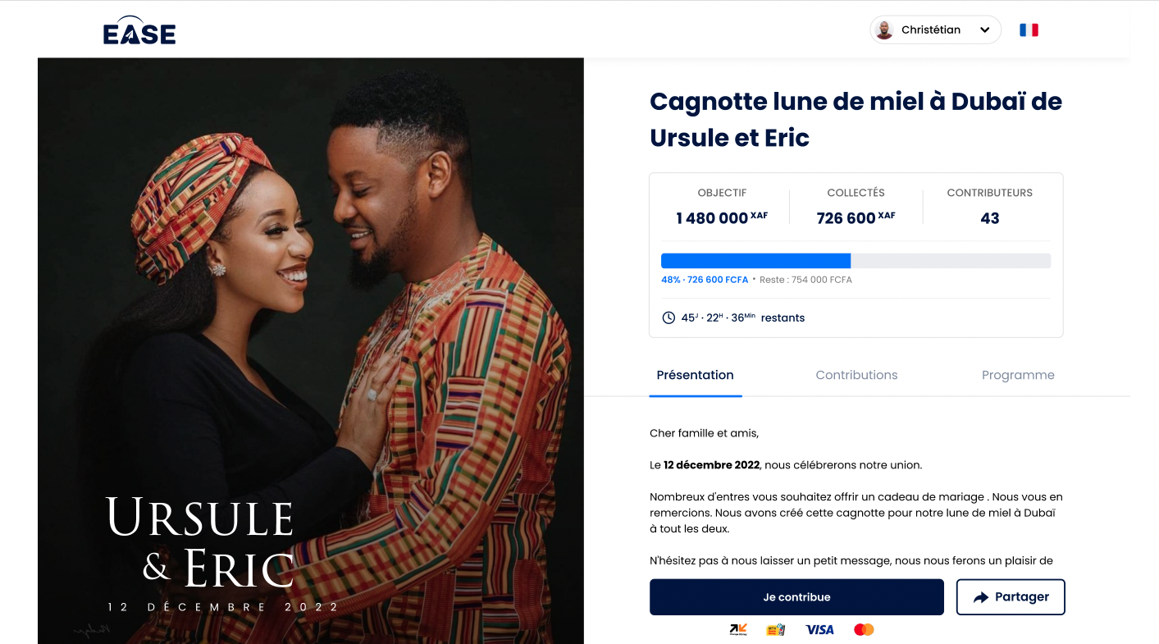The width and height of the screenshot is (1159, 644).
Task: Click the share arrow icon
Action: point(981,597)
